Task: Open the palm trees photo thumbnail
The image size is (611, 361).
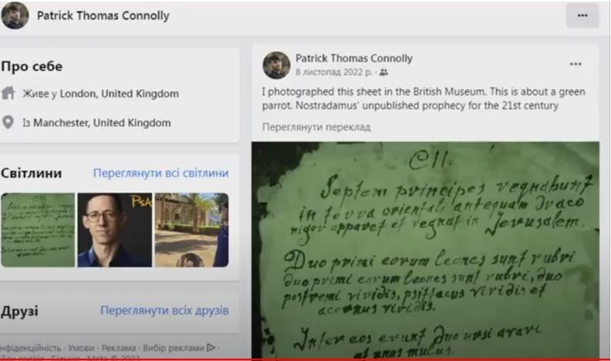Action: click(x=191, y=230)
